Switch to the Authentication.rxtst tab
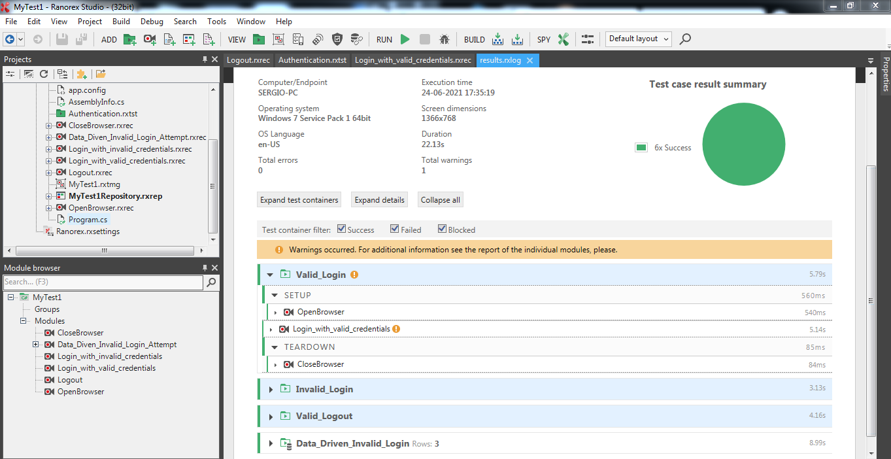The width and height of the screenshot is (891, 459). click(312, 60)
